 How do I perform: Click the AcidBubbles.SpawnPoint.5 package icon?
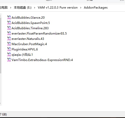pyautogui.click(x=9, y=23)
